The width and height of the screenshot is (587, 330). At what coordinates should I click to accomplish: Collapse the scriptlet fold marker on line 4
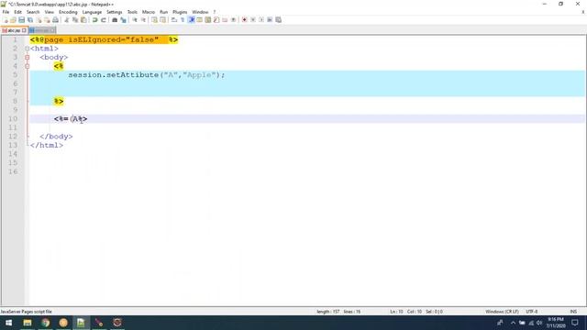click(x=27, y=66)
